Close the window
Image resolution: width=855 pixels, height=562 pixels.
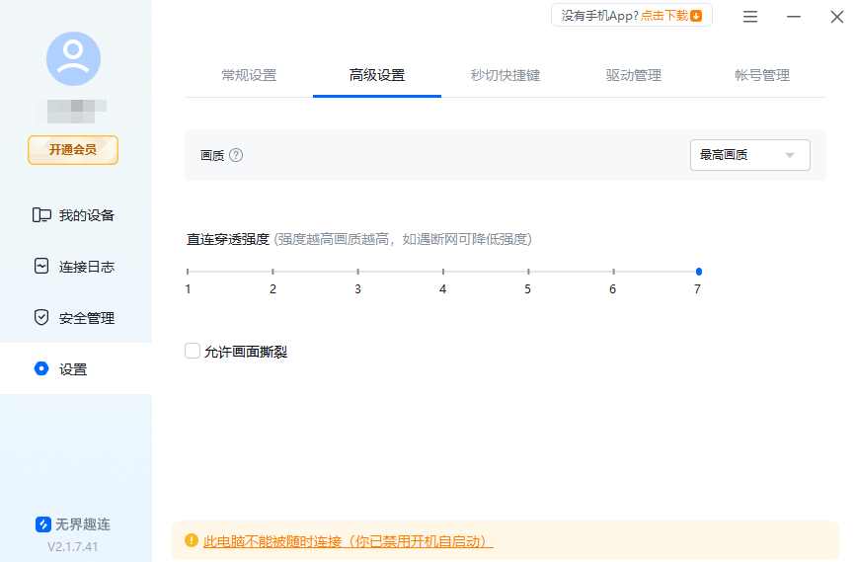pyautogui.click(x=837, y=17)
